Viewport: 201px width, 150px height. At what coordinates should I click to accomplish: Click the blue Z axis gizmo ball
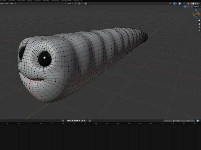(196, 10)
